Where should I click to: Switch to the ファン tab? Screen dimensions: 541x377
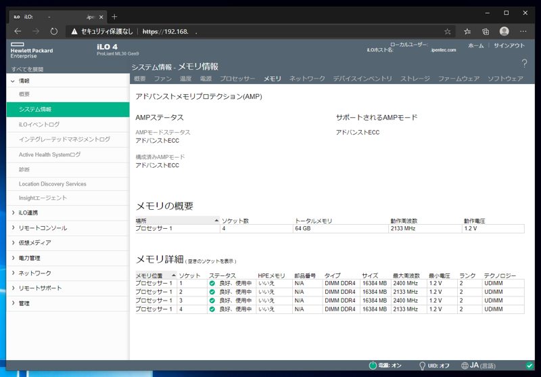coord(163,79)
